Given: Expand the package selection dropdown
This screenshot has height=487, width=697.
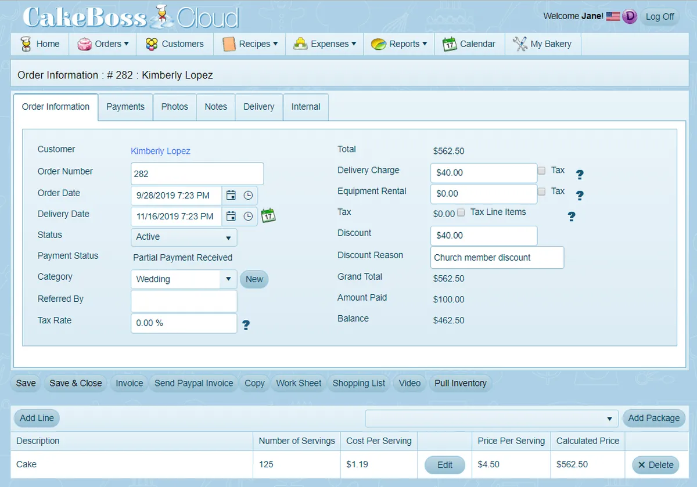Looking at the screenshot, I should click(x=491, y=418).
